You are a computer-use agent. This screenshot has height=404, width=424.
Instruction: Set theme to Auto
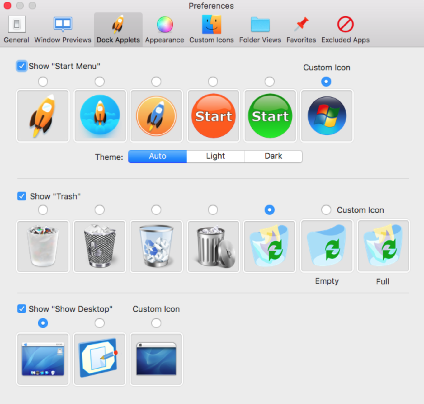point(158,156)
